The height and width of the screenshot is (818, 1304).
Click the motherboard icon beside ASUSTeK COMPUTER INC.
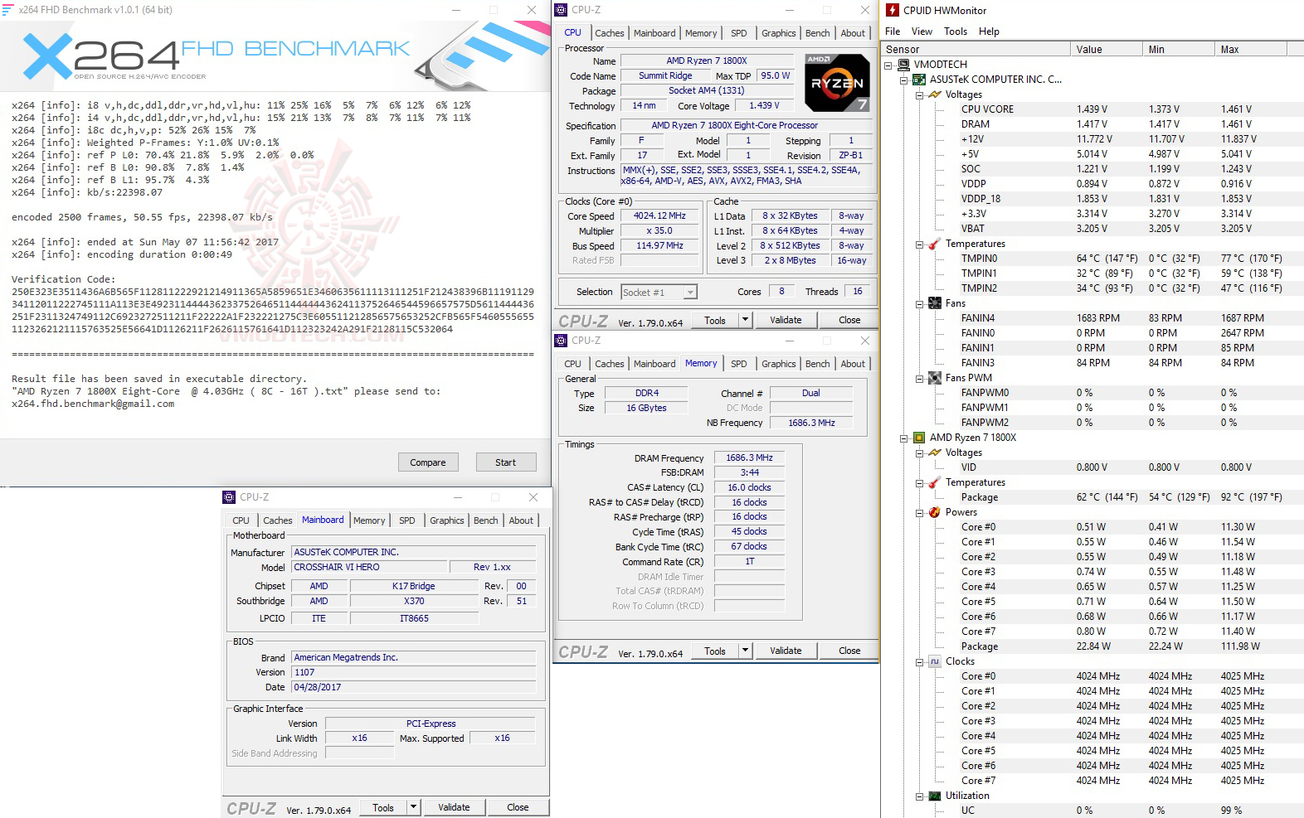click(919, 80)
